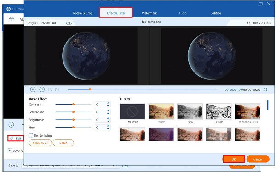This screenshot has width=276, height=172.
Task: Apply the Sketch filter
Action: tap(219, 111)
